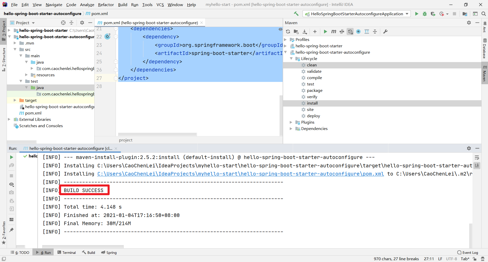The image size is (488, 262).
Task: Toggle Offline Mode in Maven toolbar
Action: (x=342, y=32)
